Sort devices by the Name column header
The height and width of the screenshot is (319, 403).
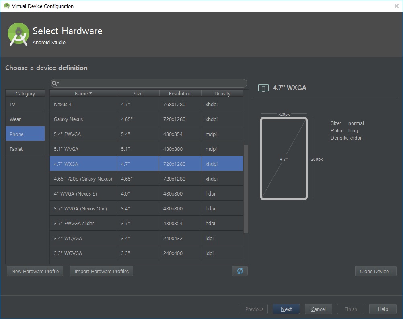click(x=83, y=93)
